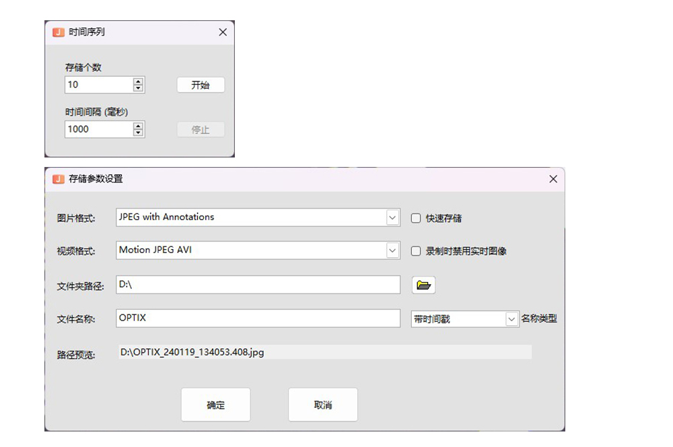Click the app icon in 时间序列 title bar
The image size is (673, 447).
(58, 32)
